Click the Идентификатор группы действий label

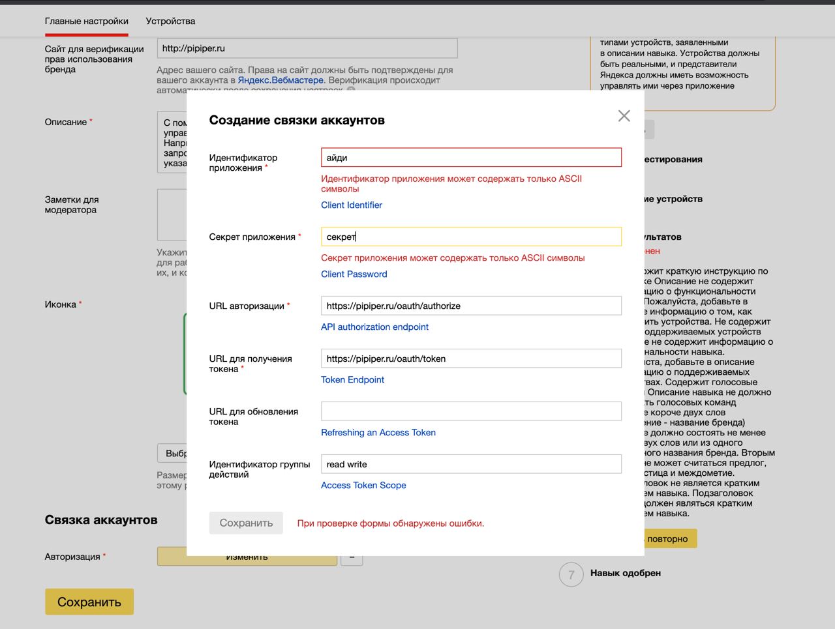coord(260,469)
